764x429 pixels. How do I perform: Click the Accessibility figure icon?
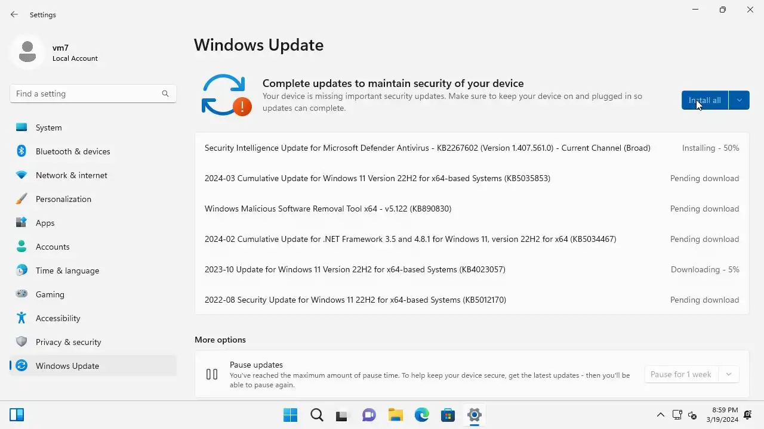point(21,318)
